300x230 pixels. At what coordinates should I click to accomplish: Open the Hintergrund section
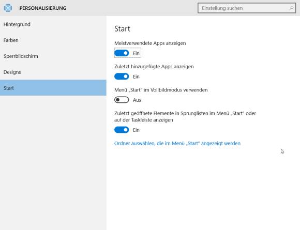click(x=17, y=24)
